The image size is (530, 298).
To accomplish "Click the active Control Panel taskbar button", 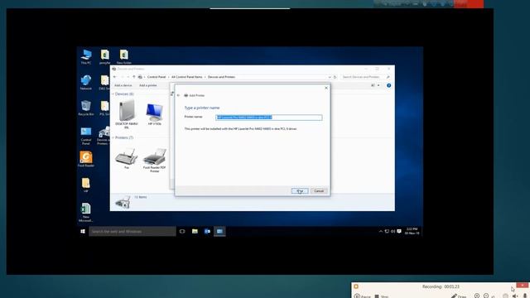I will 219,232.
